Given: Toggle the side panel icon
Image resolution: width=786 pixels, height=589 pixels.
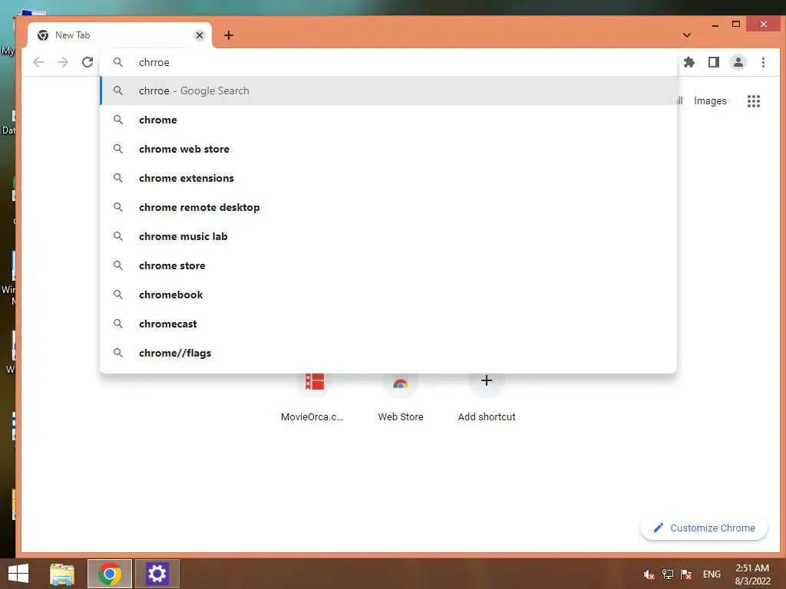Looking at the screenshot, I should (x=713, y=62).
